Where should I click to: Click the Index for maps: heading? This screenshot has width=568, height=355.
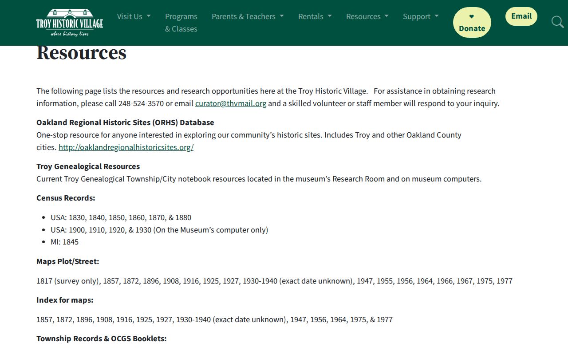click(x=65, y=300)
